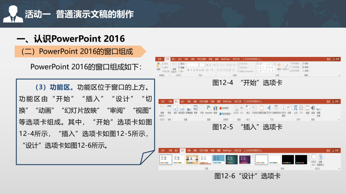
Task: Click WordArt (艺术字) icon in Insert ribbon
Action: tap(269, 108)
